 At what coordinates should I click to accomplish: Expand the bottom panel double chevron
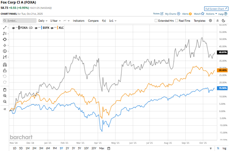(211, 148)
